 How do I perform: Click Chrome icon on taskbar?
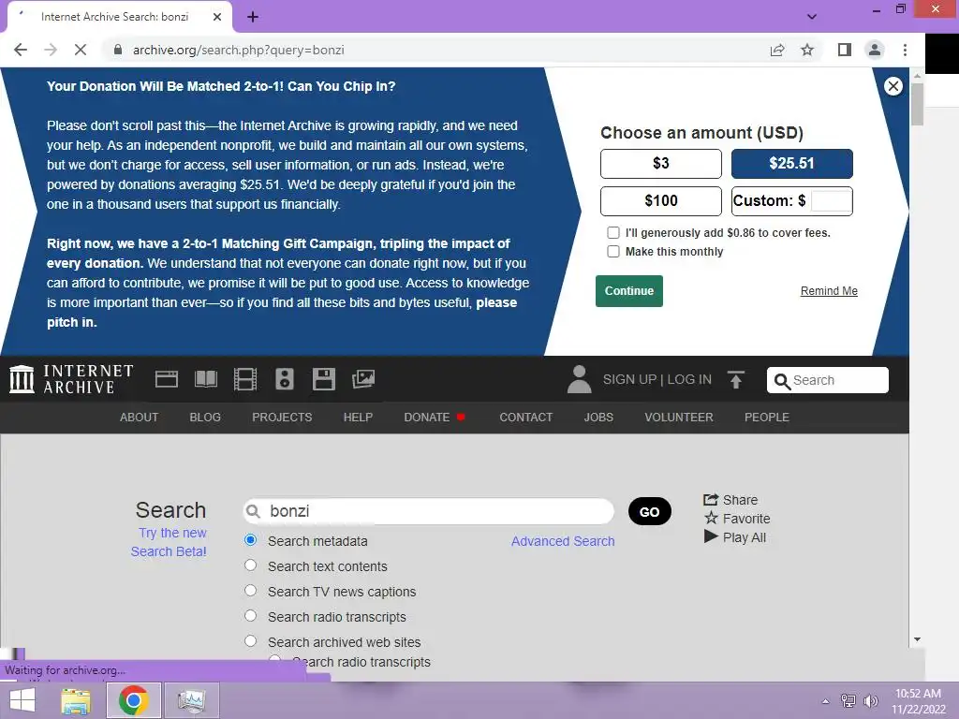pyautogui.click(x=133, y=700)
